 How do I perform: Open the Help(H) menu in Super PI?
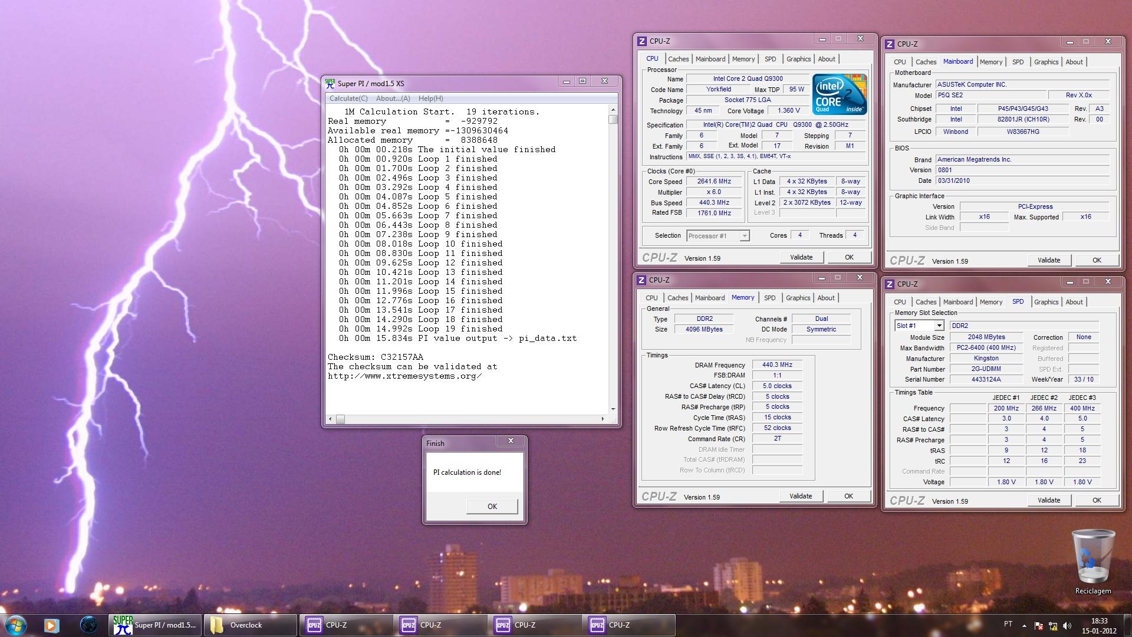[x=431, y=98]
